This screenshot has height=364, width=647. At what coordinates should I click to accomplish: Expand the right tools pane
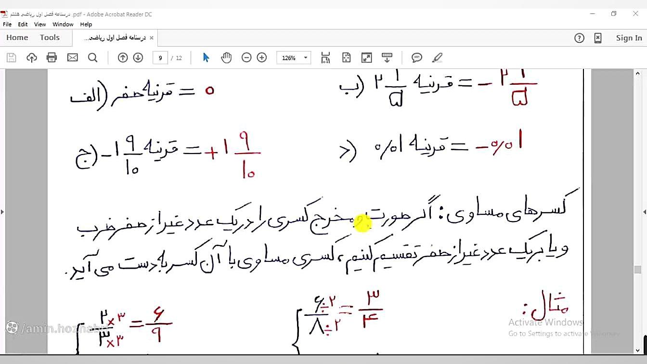point(645,211)
